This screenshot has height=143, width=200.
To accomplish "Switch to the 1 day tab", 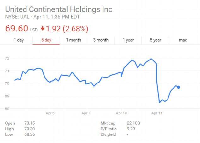I will click(19, 40).
